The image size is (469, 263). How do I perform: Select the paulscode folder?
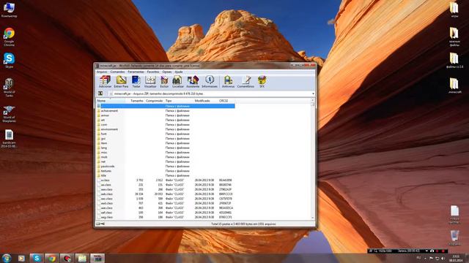click(x=108, y=166)
